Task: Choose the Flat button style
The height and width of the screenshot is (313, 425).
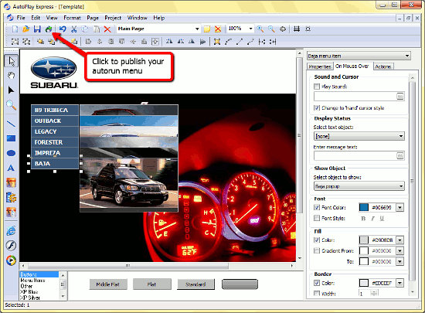Action: point(151,284)
